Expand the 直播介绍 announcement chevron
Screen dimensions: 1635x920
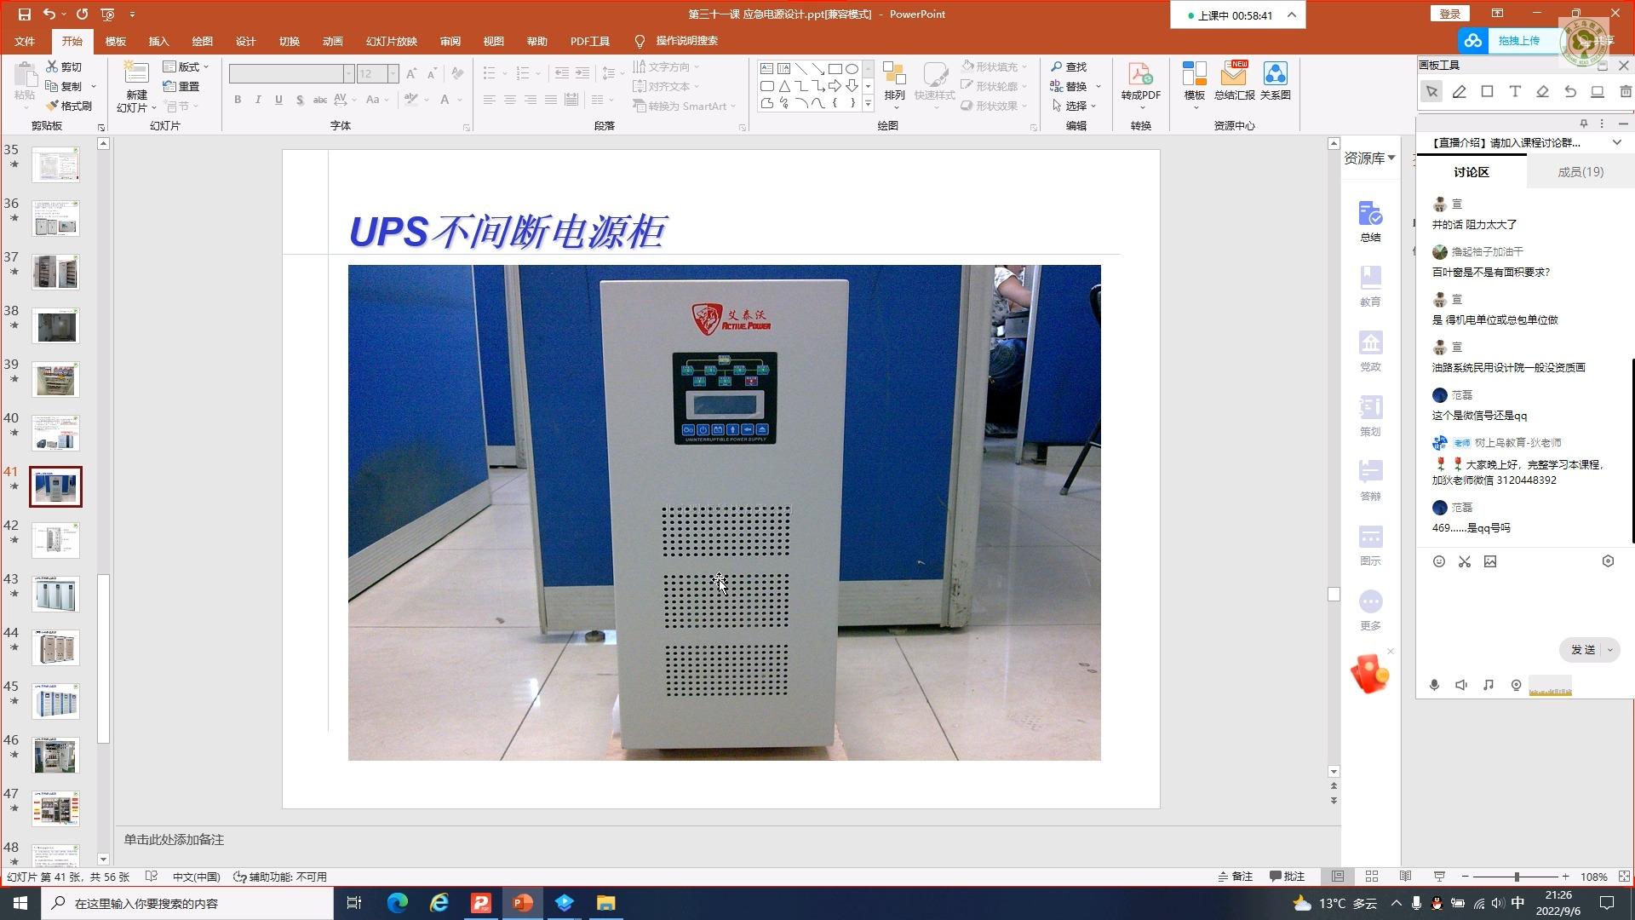point(1616,143)
